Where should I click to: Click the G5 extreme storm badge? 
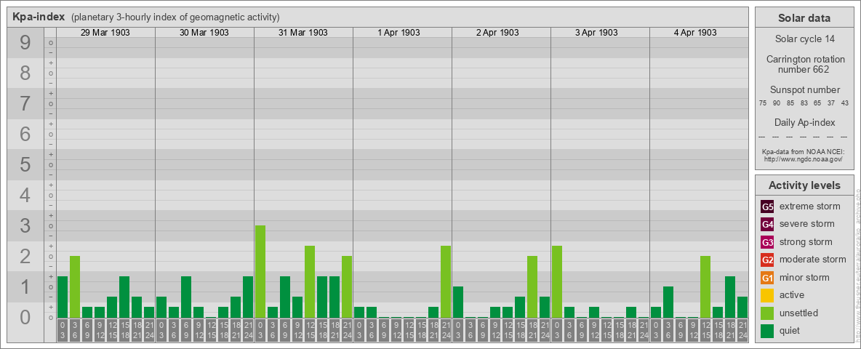767,207
